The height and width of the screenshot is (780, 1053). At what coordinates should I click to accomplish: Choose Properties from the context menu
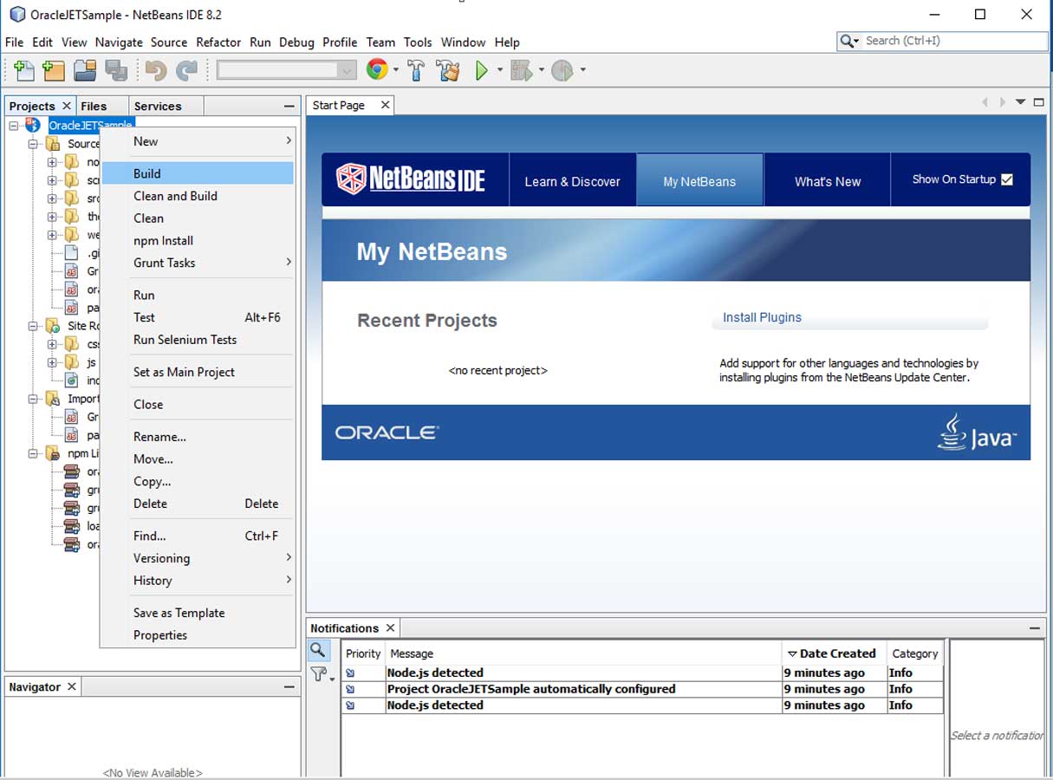pos(160,635)
